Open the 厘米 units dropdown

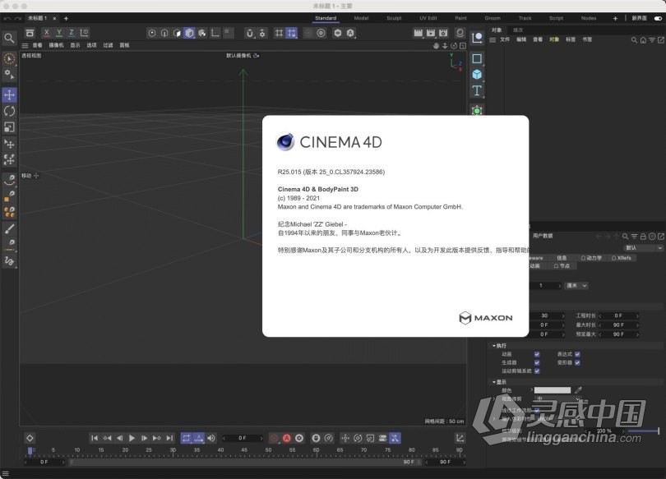pyautogui.click(x=577, y=286)
